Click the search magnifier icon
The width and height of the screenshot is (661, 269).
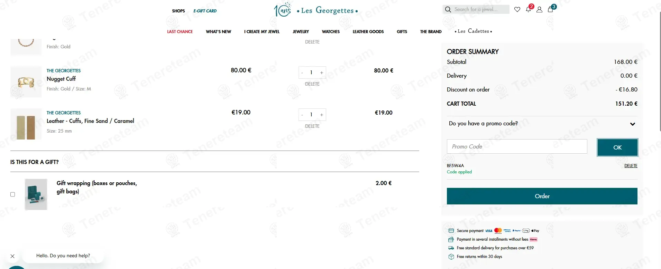[x=448, y=9]
